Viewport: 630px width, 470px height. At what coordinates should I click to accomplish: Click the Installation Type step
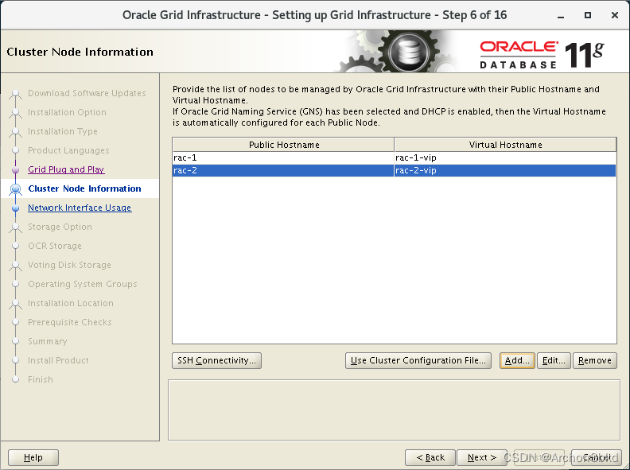[x=63, y=131]
